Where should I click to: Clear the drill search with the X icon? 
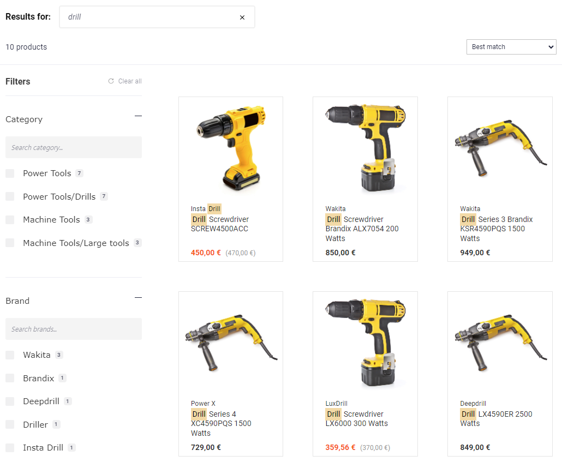(242, 17)
